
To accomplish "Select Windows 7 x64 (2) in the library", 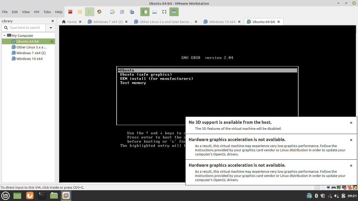I will point(28,53).
